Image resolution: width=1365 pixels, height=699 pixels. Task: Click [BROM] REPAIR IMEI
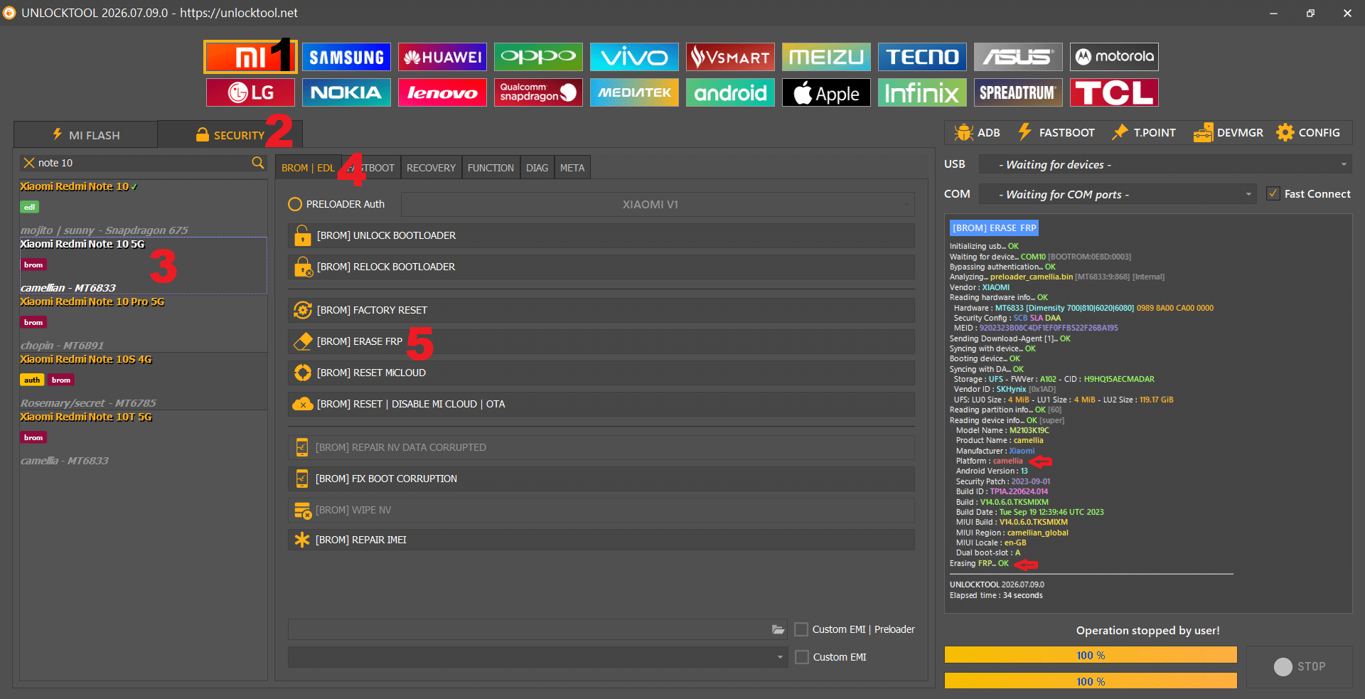pyautogui.click(x=601, y=540)
